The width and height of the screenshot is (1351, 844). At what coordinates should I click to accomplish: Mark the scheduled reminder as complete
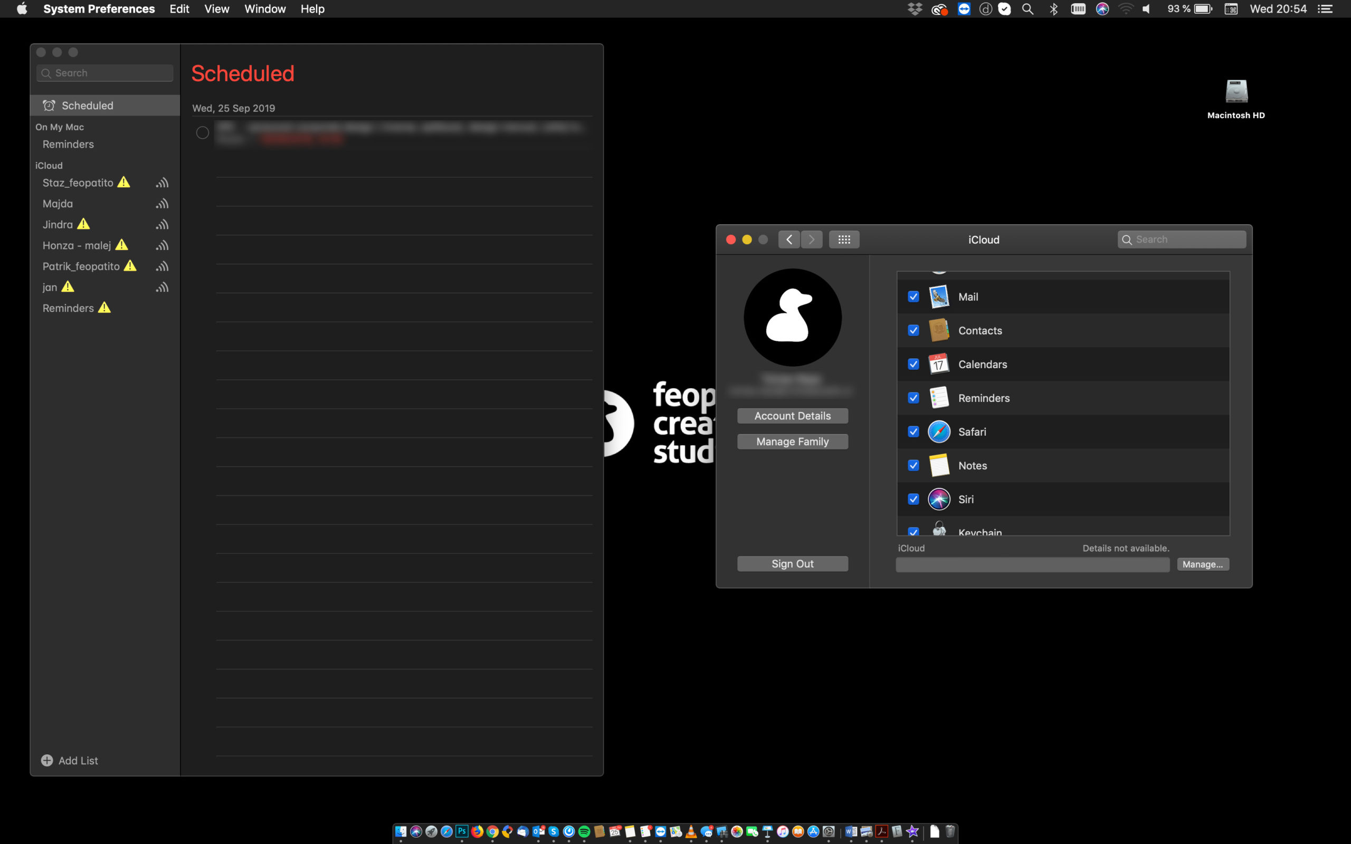(203, 132)
